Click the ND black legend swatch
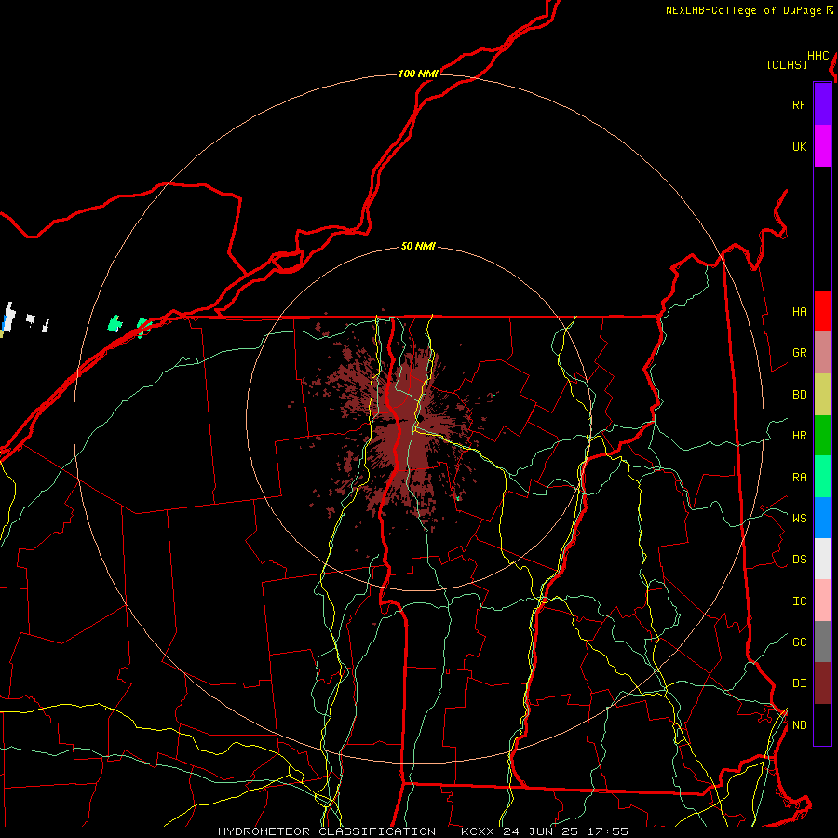Viewport: 838px width, 838px height. [822, 724]
